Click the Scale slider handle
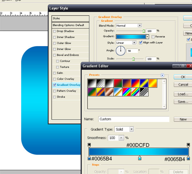The height and width of the screenshot is (174, 192). 133,59
